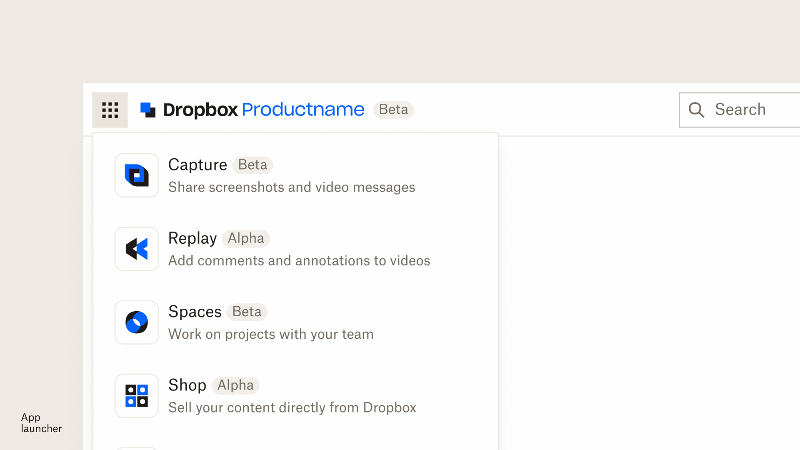Click the Replay app icon
The width and height of the screenshot is (800, 450).
click(x=137, y=249)
